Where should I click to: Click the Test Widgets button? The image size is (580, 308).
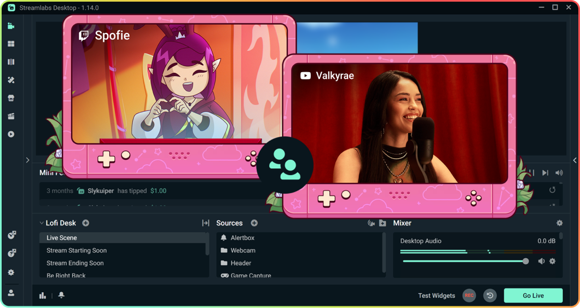[x=437, y=295]
